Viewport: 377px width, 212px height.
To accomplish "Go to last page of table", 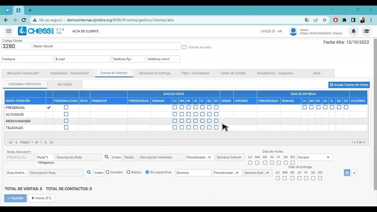I will pyautogui.click(x=51, y=142).
